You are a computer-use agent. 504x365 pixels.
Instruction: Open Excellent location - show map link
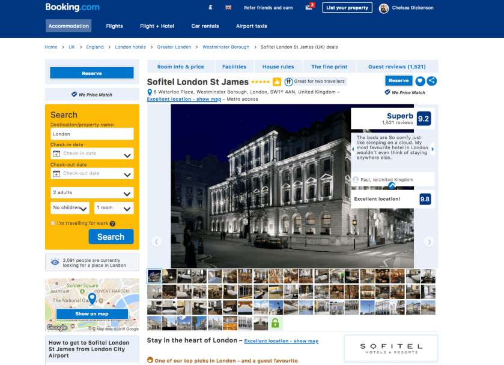click(184, 98)
